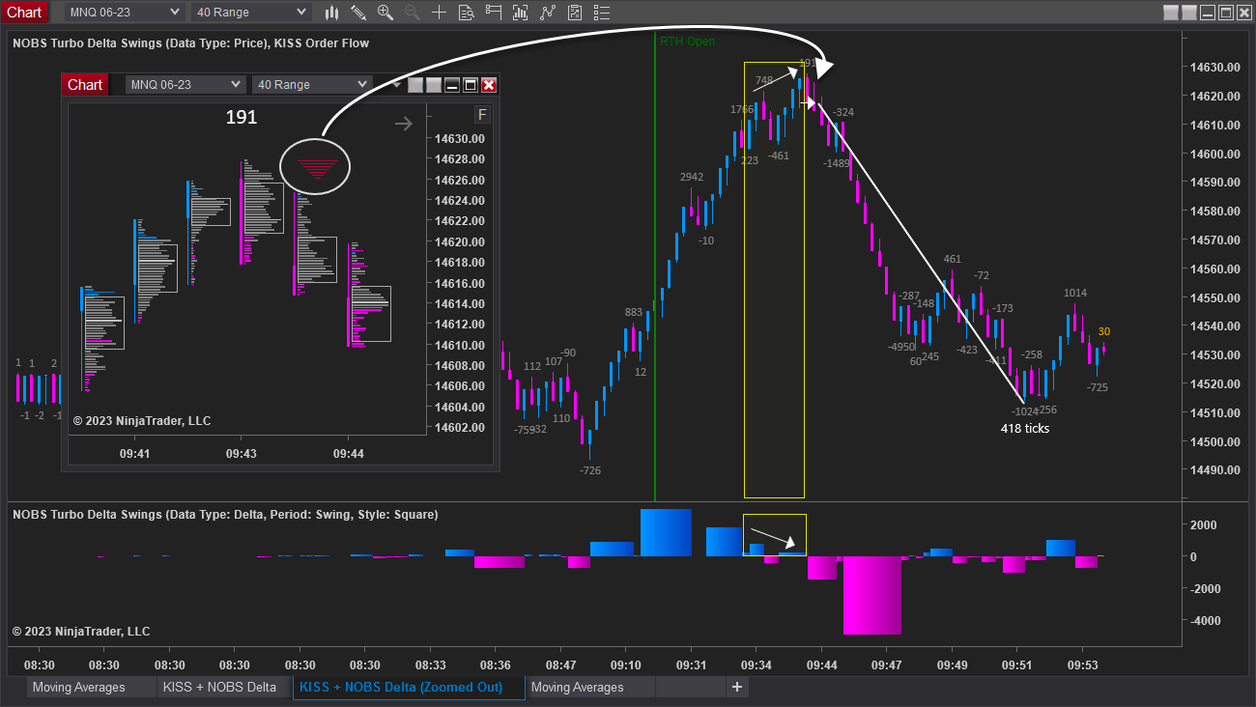Click the large magenta -4950 delta swing bar
The height and width of the screenshot is (707, 1256).
(x=872, y=595)
